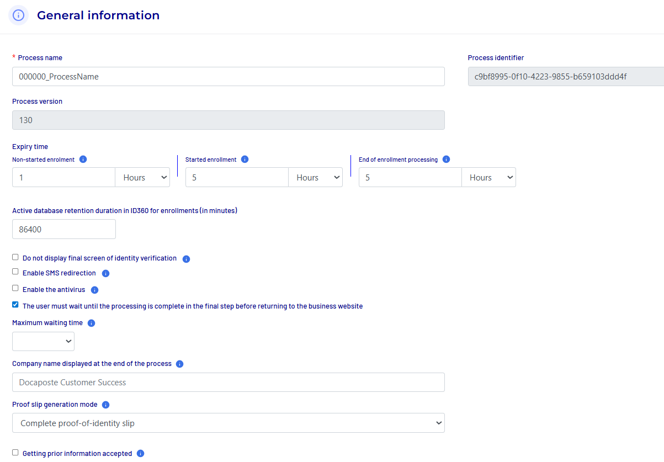The image size is (664, 462).
Task: Enable Do not display final screen checkbox
Action: point(15,257)
